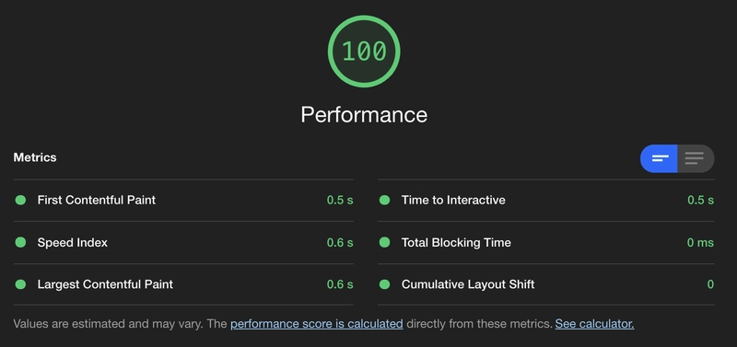This screenshot has height=347, width=737.
Task: Open the See calculator link
Action: point(594,323)
